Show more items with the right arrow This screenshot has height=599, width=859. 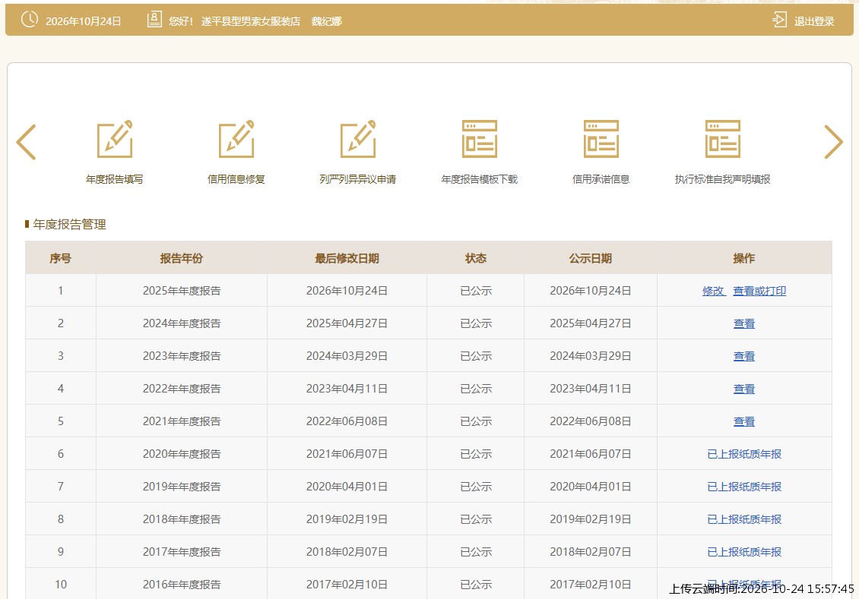833,142
